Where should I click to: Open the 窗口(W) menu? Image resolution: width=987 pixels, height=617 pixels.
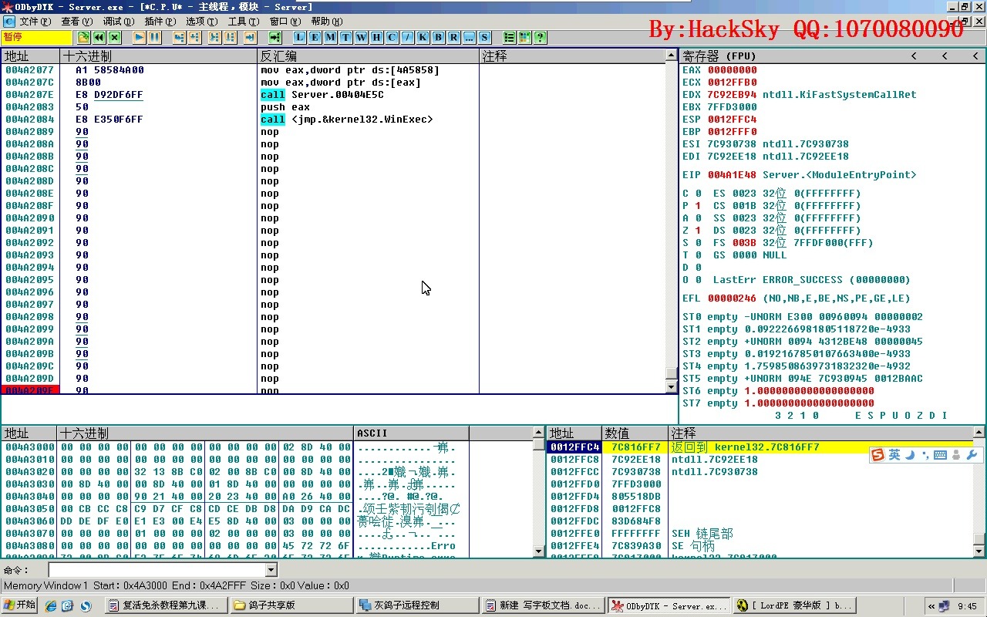coord(285,22)
